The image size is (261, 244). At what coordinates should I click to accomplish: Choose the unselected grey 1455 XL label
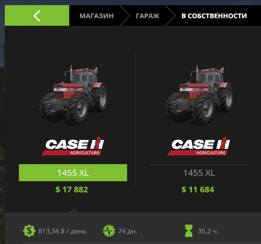click(x=199, y=173)
